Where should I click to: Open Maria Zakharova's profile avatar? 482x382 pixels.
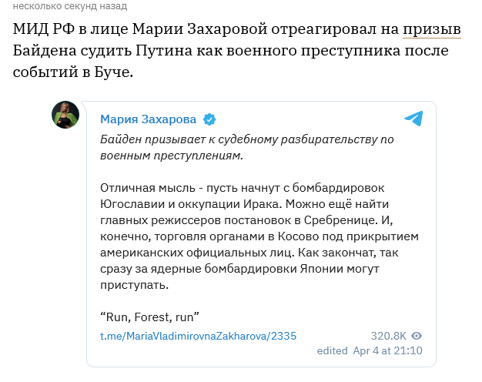pyautogui.click(x=65, y=115)
